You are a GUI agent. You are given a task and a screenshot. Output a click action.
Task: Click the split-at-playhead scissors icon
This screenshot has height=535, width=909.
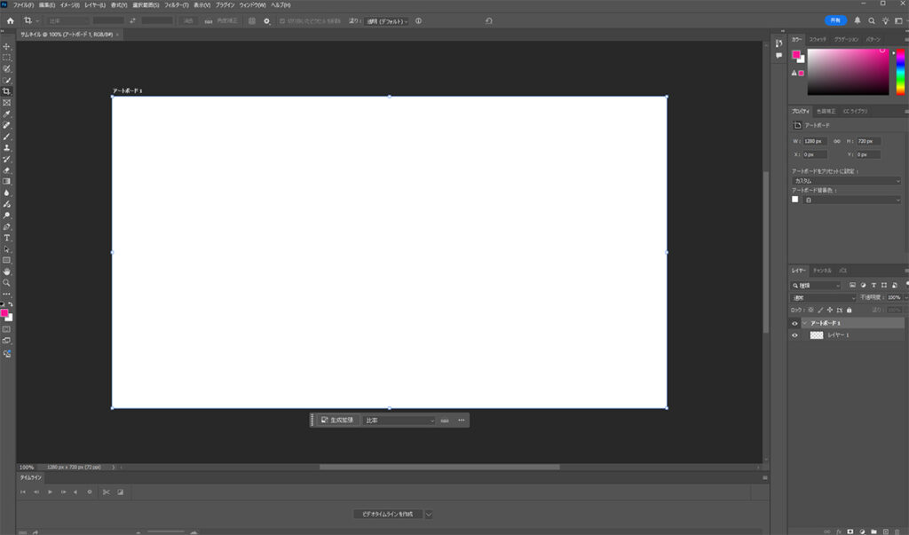[107, 492]
